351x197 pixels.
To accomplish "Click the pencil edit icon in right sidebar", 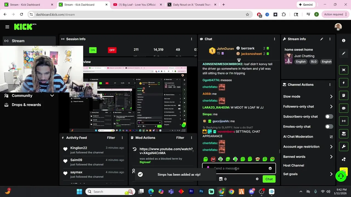I will 344,53.
